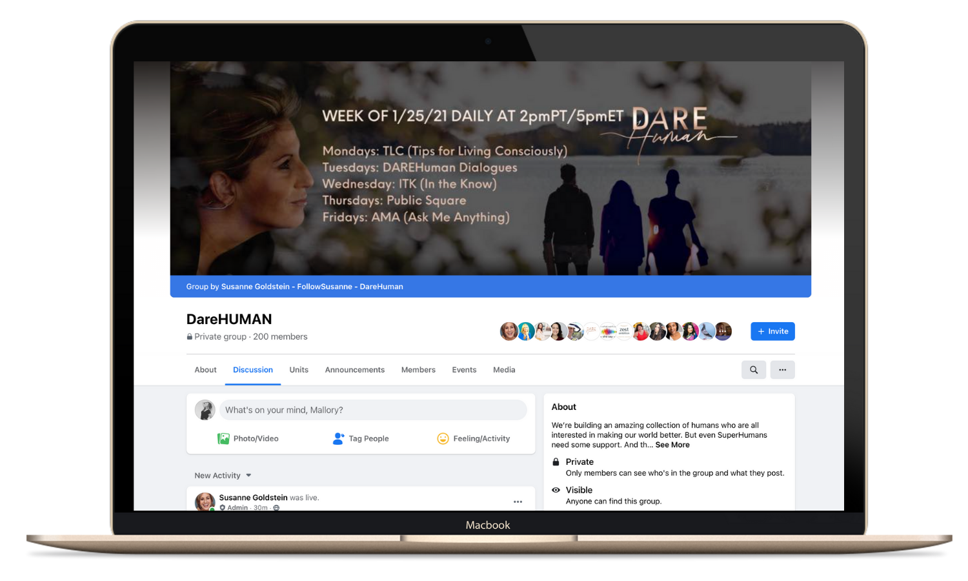Click the "30m" post timestamp
The width and height of the screenshot is (968, 581).
(x=260, y=507)
